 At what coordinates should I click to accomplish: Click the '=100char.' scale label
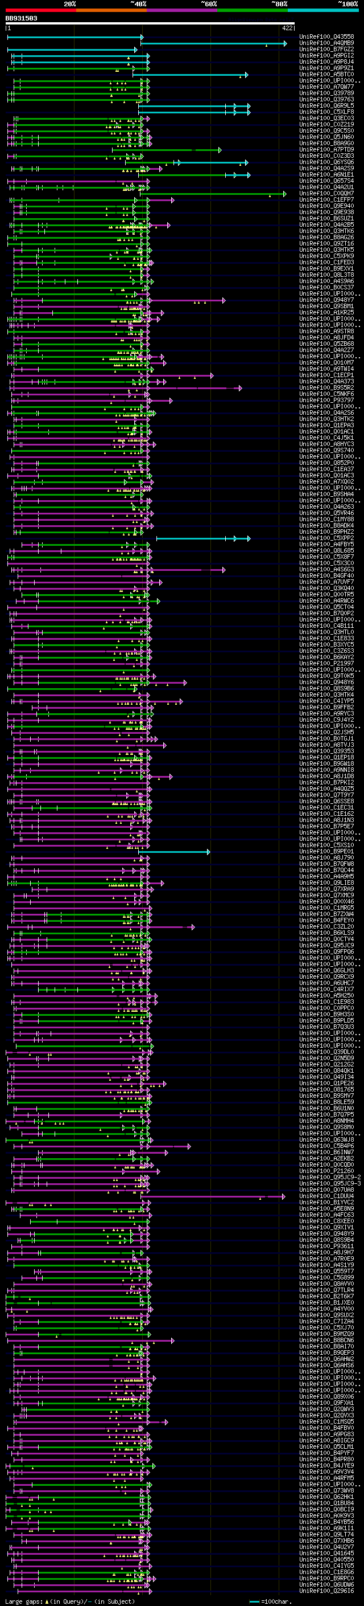pyautogui.click(x=276, y=1601)
